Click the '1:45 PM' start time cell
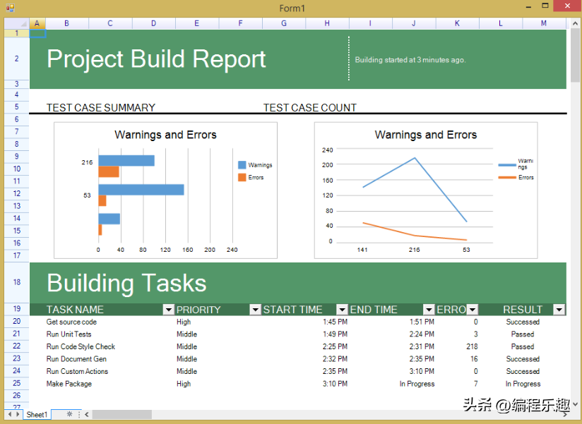This screenshot has height=424, width=582. 335,322
